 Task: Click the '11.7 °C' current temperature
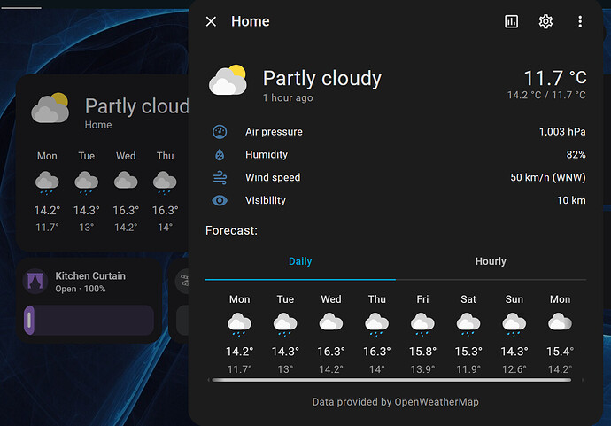coord(555,78)
